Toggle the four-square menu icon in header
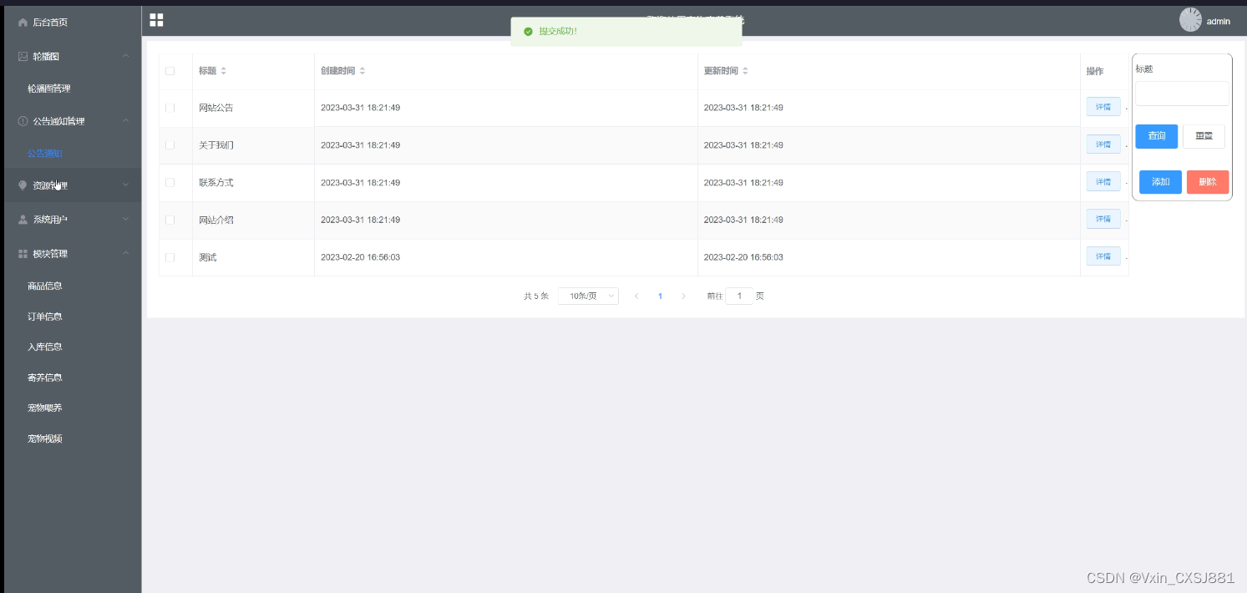The width and height of the screenshot is (1247, 593). tap(156, 20)
